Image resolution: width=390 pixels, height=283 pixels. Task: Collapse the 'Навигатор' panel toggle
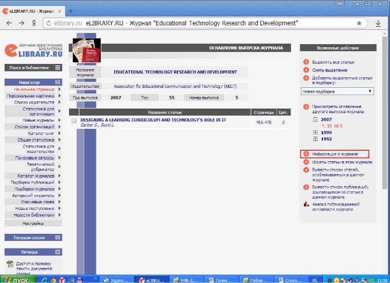click(58, 82)
